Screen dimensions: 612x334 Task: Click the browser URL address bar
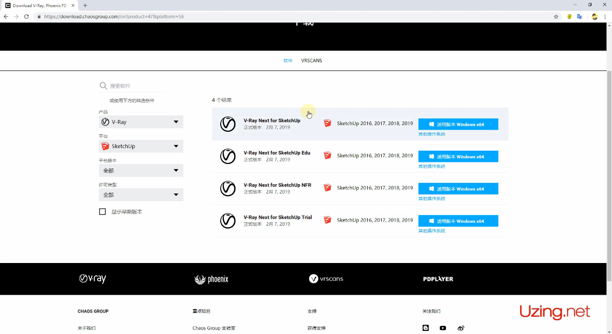pos(293,16)
